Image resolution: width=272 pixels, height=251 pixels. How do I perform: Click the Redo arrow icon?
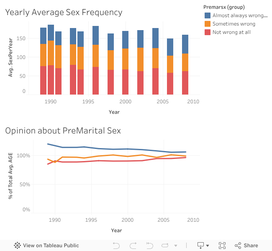(x=133, y=246)
